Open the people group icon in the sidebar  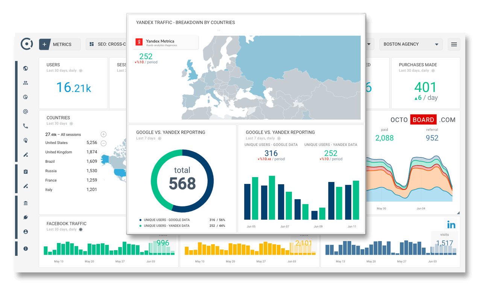(x=26, y=83)
